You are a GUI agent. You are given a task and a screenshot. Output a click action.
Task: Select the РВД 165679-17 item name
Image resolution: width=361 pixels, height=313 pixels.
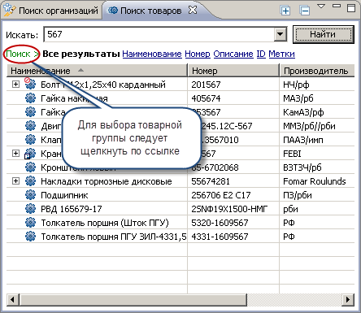pyautogui.click(x=72, y=209)
